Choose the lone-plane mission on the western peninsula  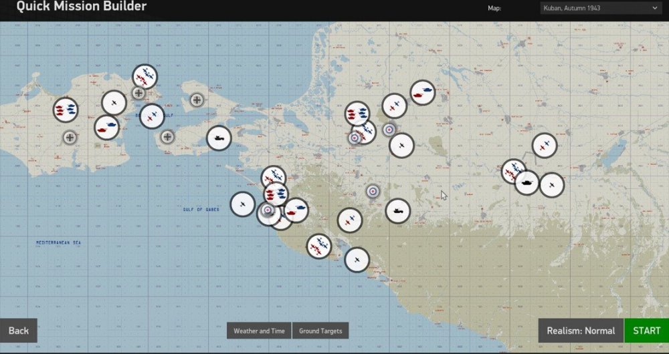click(x=114, y=103)
